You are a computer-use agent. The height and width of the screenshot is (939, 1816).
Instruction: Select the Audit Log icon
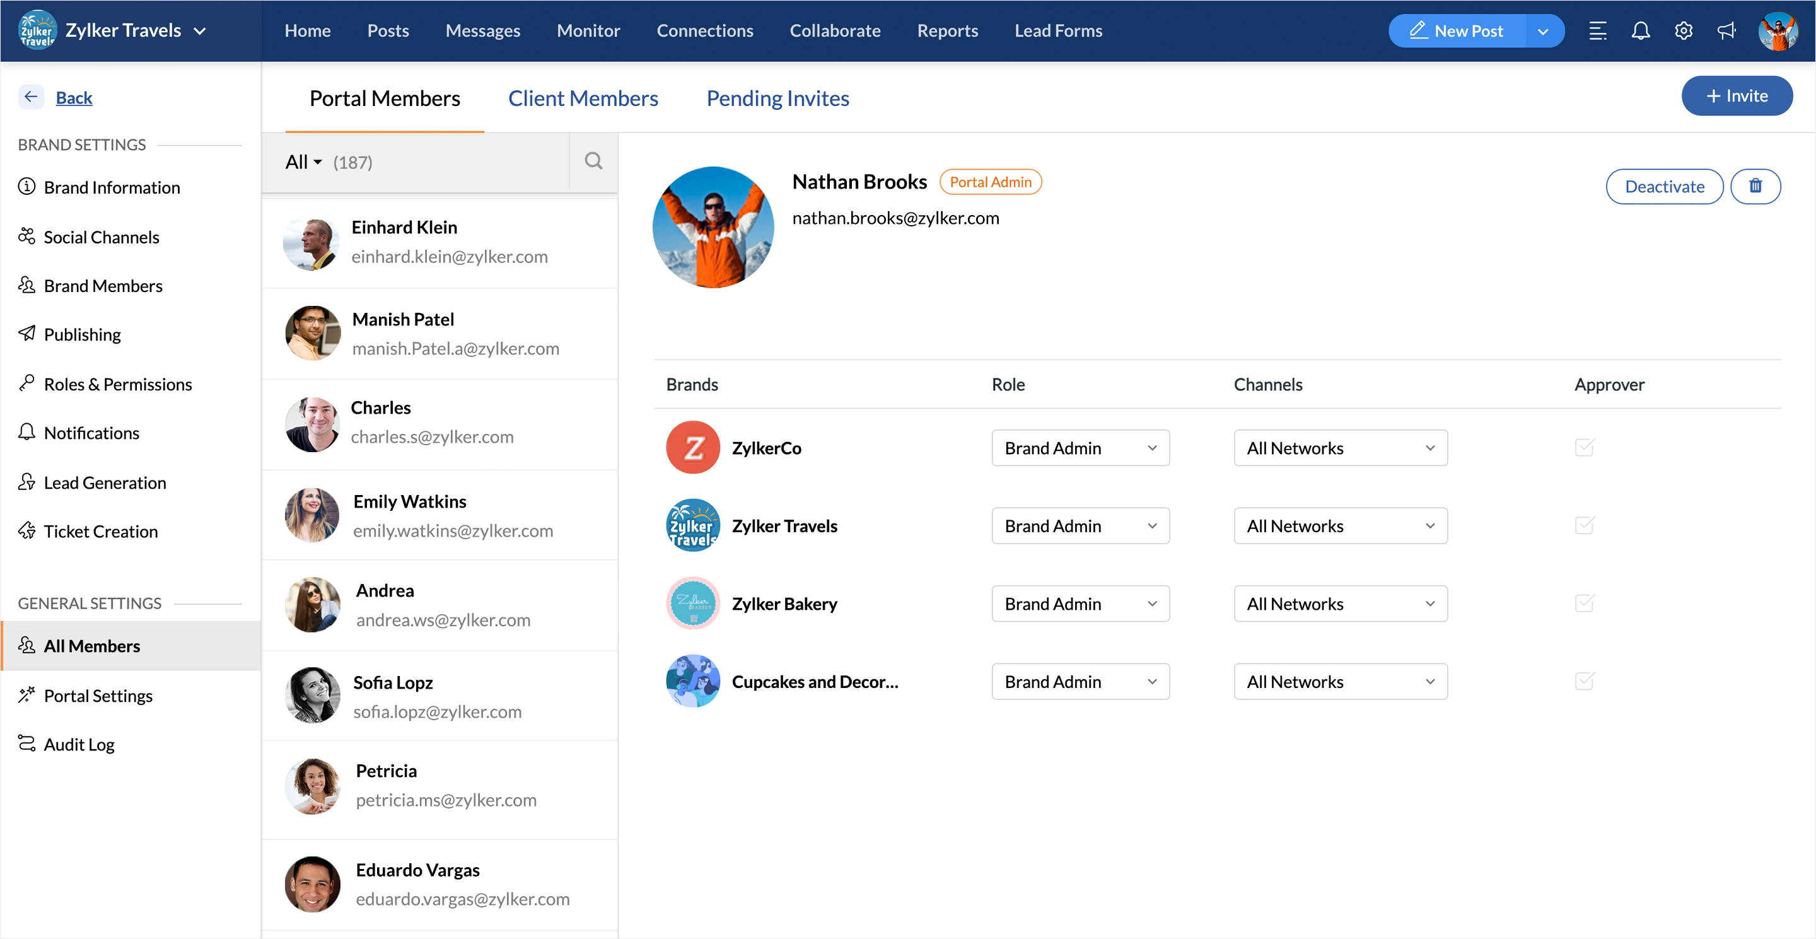click(26, 744)
